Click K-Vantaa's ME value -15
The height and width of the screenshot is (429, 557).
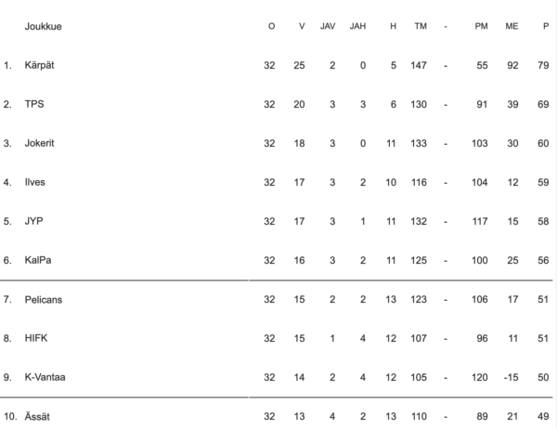click(511, 378)
